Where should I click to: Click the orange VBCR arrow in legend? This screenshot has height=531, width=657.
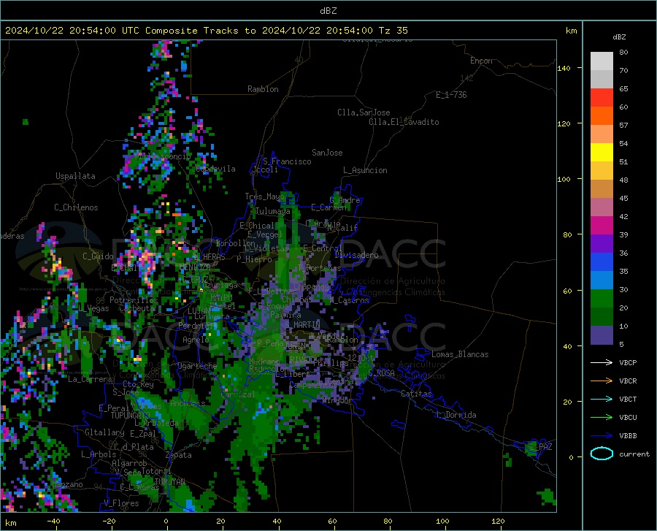[602, 381]
